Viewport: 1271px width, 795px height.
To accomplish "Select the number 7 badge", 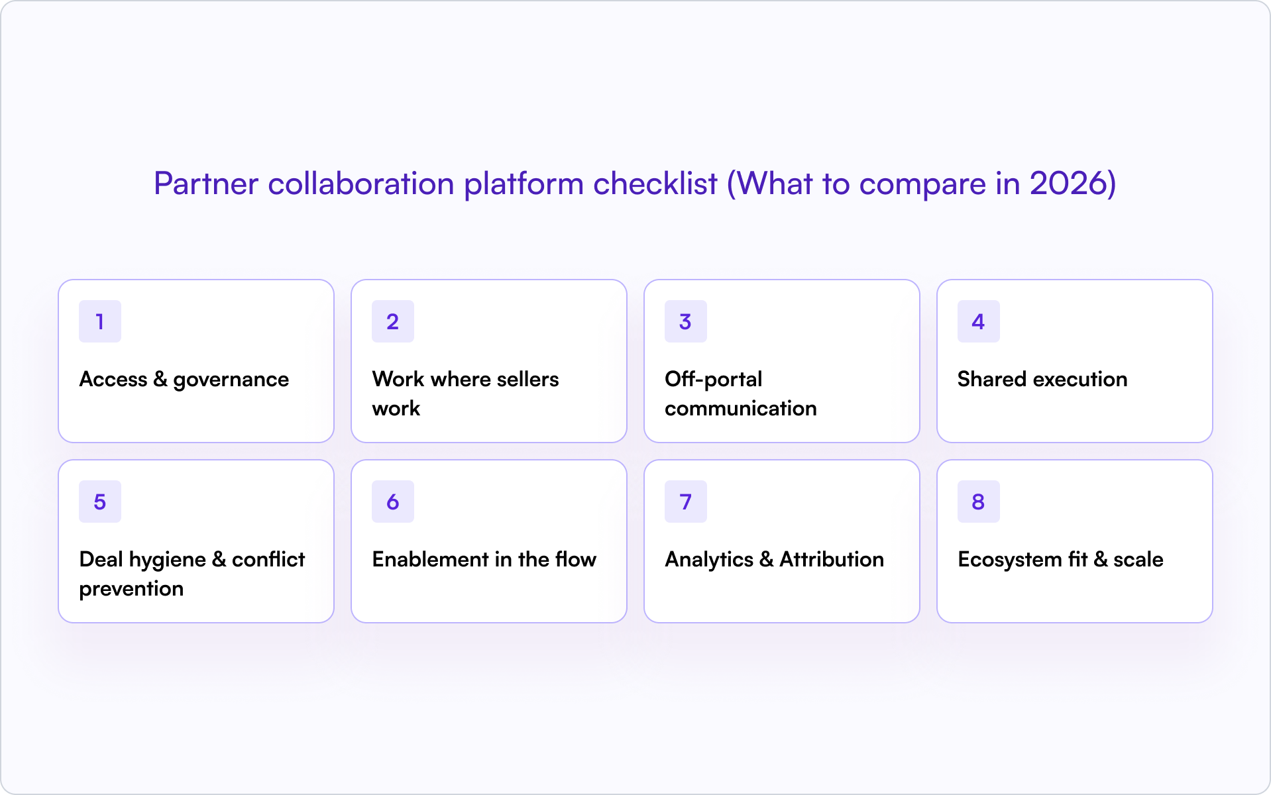I will click(686, 502).
